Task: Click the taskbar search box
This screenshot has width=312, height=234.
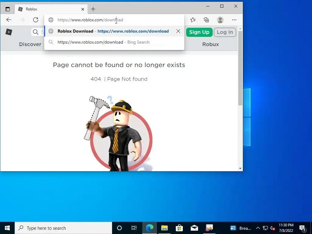Action: click(x=63, y=228)
